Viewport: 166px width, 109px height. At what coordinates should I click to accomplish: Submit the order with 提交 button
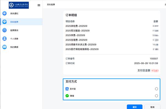point(135,107)
